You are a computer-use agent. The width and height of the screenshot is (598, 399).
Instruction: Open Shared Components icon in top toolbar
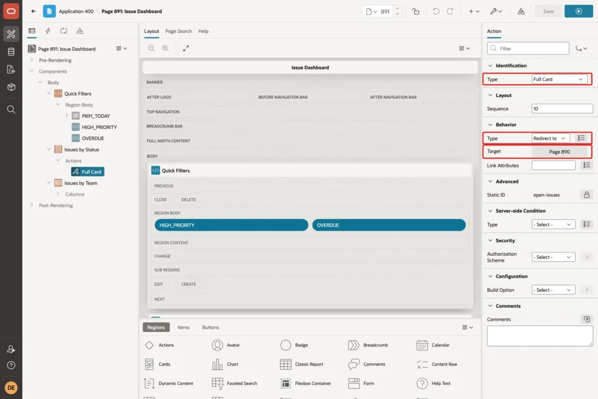click(521, 12)
